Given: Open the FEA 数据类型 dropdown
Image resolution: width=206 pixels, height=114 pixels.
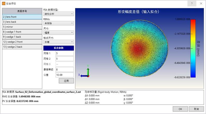Looking at the screenshot, I should click(x=58, y=14).
